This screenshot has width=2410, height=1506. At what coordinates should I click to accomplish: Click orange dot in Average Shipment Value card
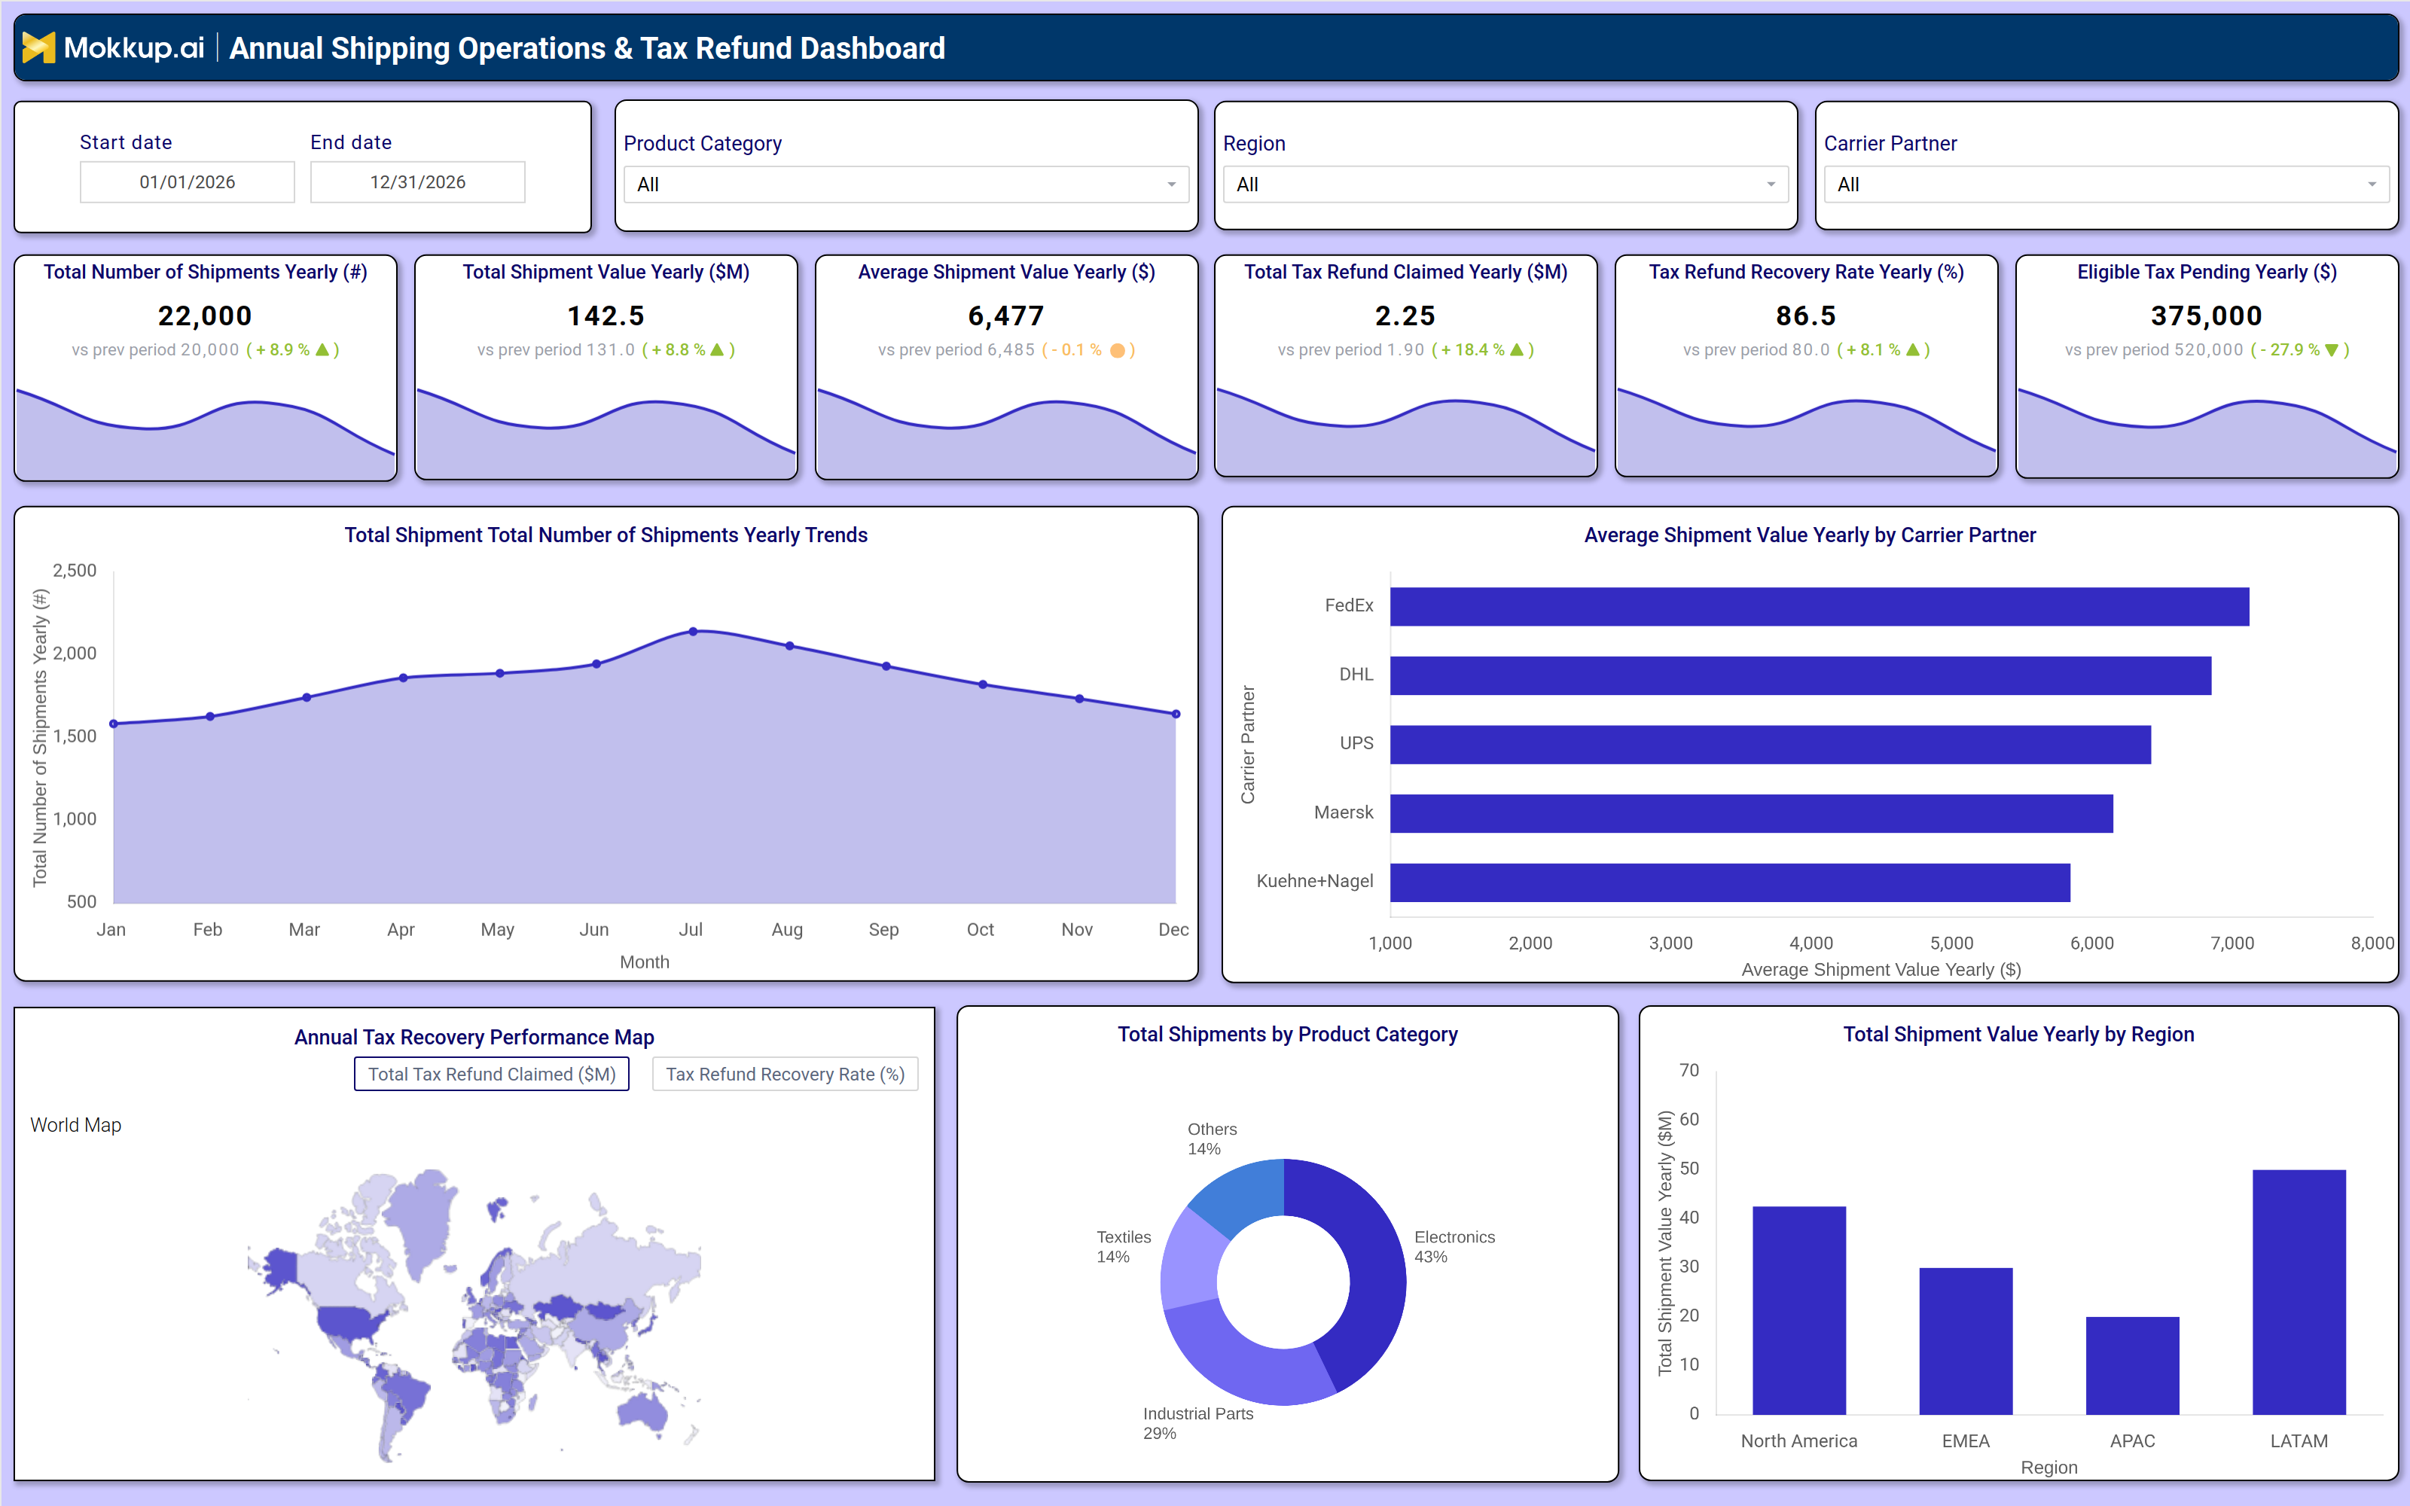point(1118,349)
